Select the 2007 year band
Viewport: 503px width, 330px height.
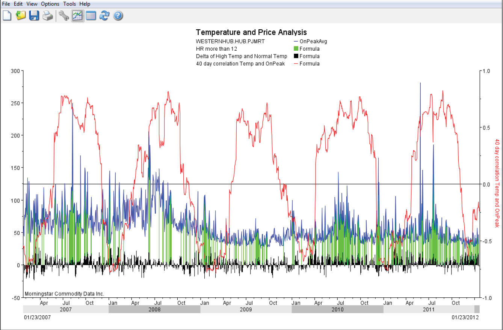click(66, 309)
